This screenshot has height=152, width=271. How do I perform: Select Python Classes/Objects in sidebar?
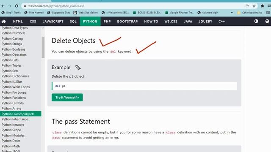21,114
